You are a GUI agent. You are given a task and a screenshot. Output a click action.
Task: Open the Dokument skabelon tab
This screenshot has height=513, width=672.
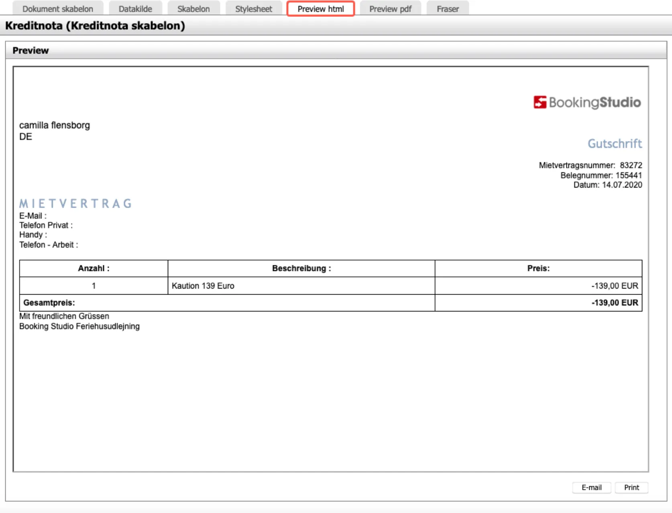[x=58, y=9]
